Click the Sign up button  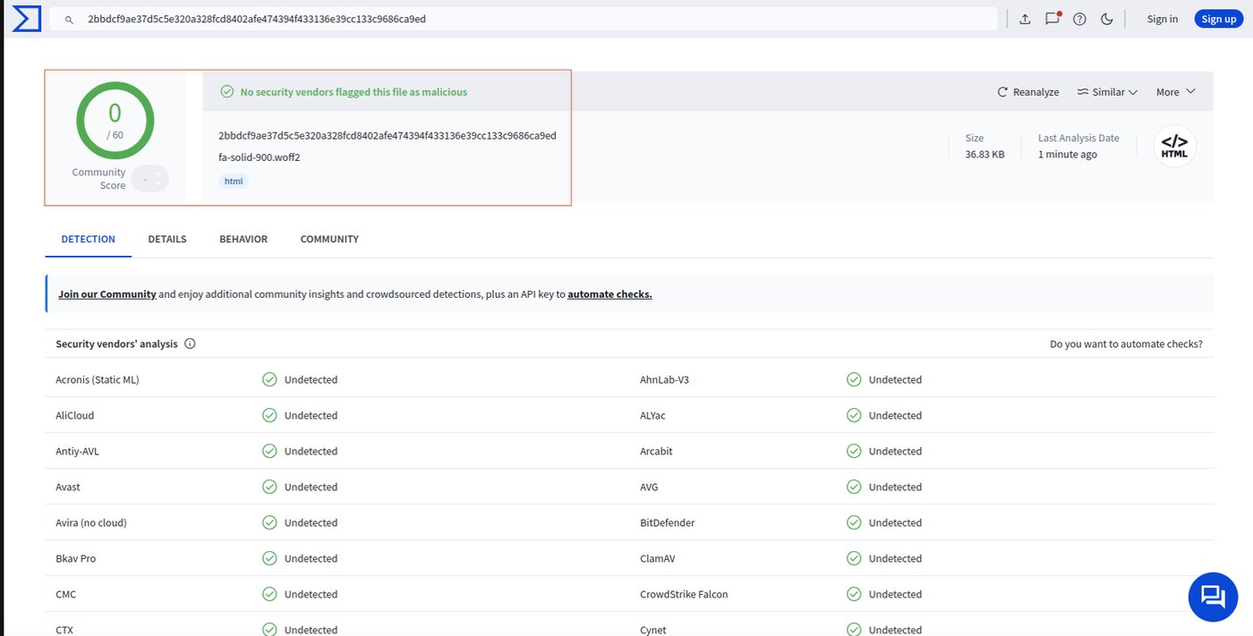1218,19
